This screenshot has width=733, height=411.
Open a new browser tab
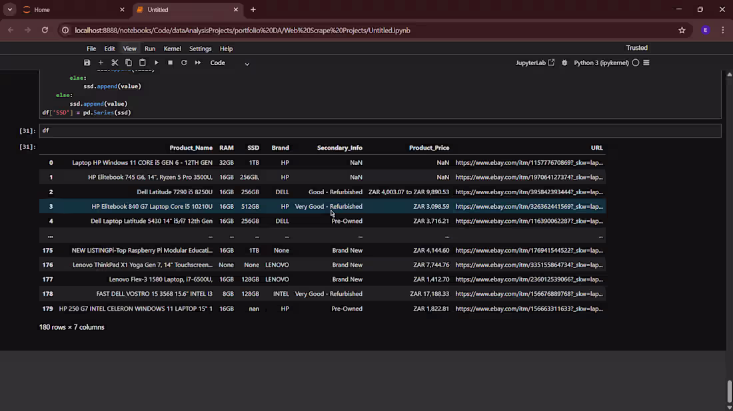coord(253,10)
